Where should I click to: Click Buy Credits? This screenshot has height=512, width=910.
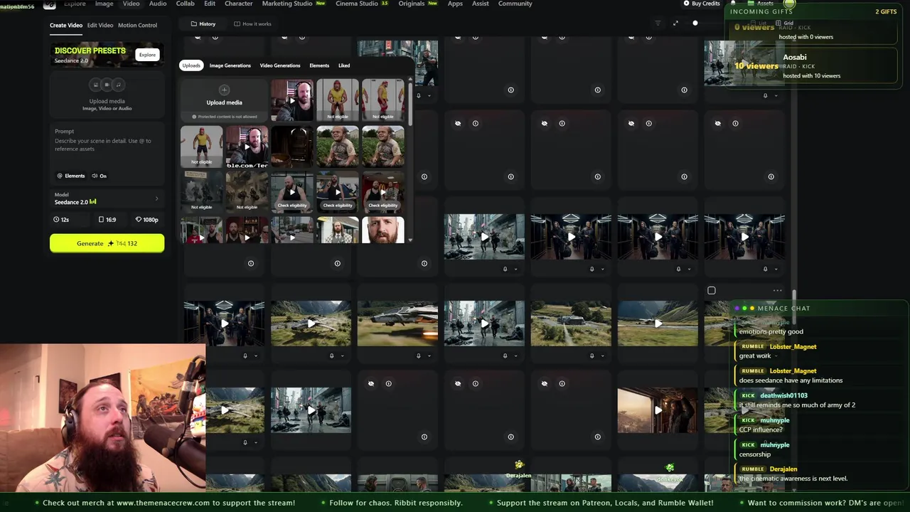pos(701,4)
